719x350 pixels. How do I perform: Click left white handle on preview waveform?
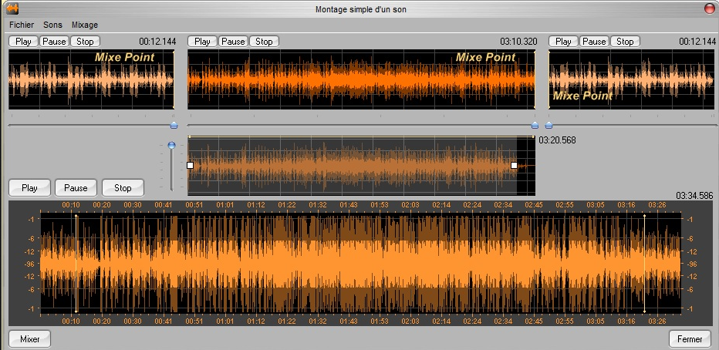click(191, 166)
